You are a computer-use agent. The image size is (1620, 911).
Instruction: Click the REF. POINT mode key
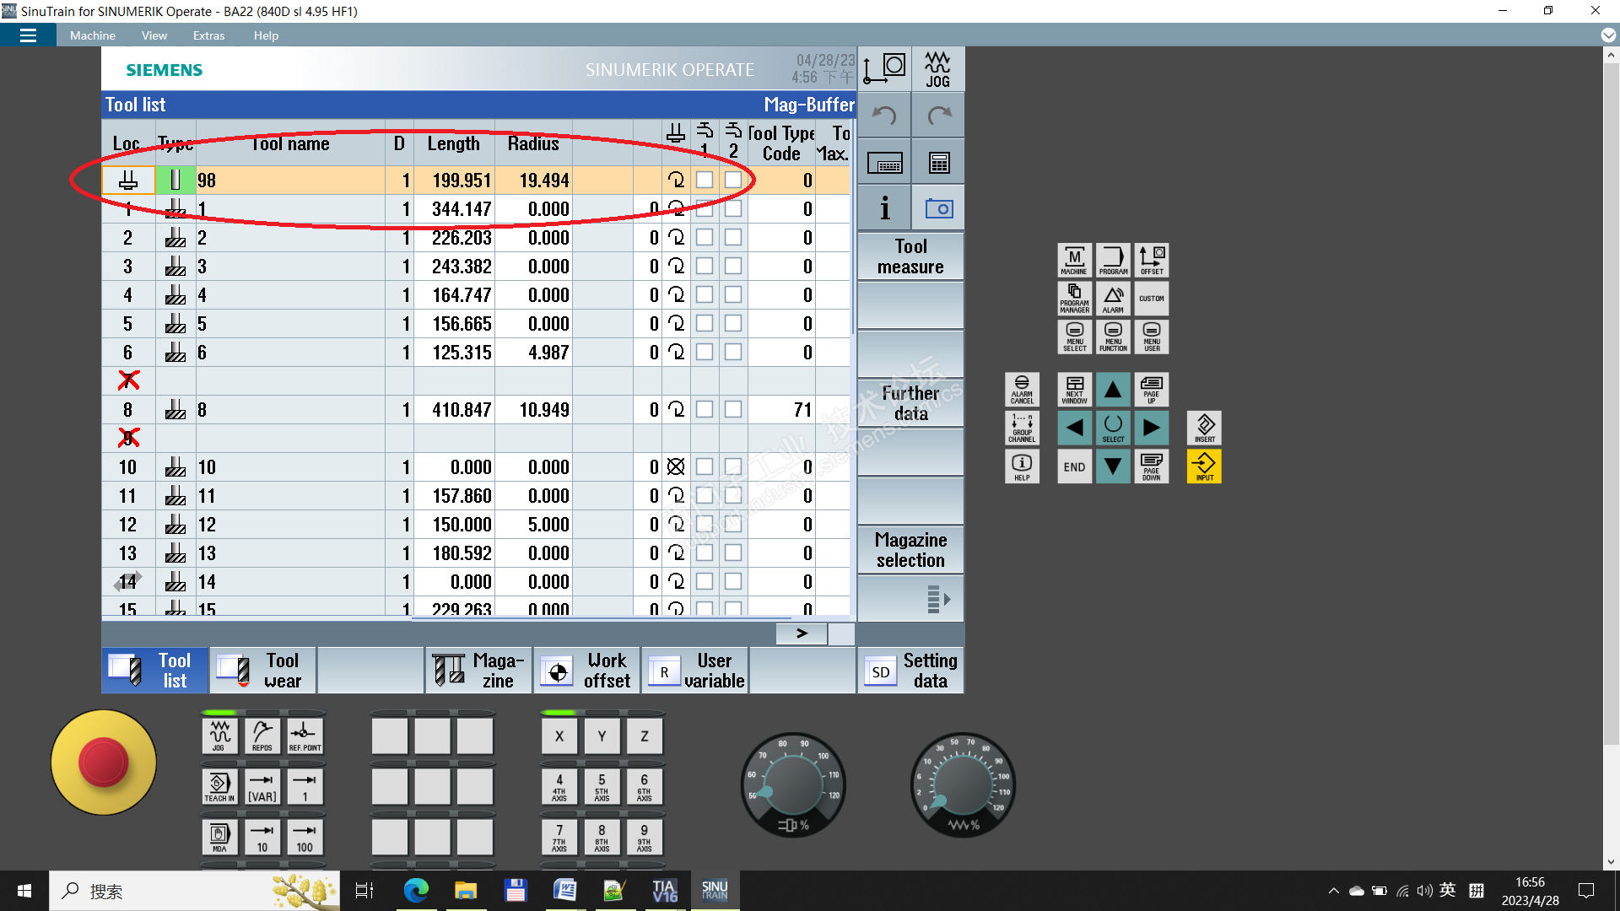(305, 736)
